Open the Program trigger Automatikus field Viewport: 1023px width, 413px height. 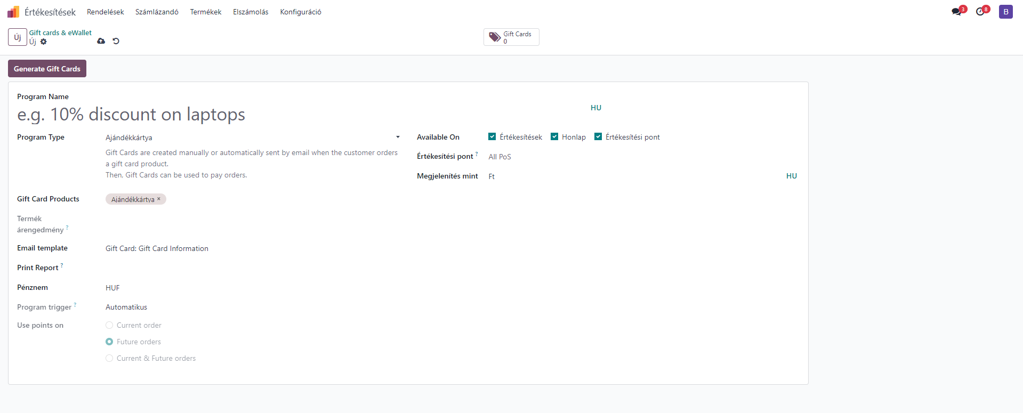click(253, 307)
